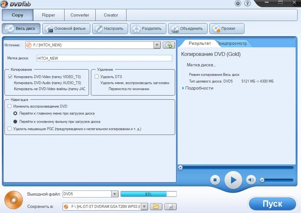Click Тип целевого диска: DVD5 text
Screen dimensions: 301x213
(x=211, y=81)
